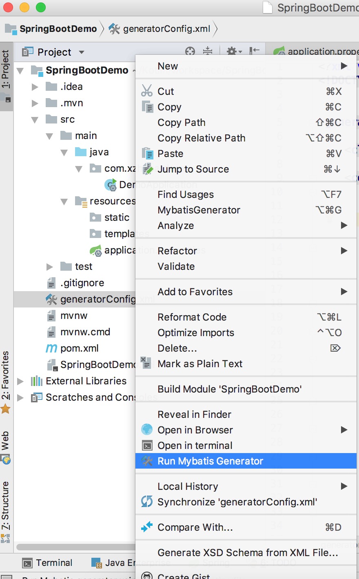Expand Scratches and Consoles node

[x=20, y=397]
